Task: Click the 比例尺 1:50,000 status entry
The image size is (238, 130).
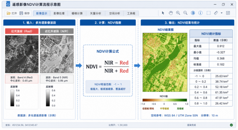Action: (118, 125)
